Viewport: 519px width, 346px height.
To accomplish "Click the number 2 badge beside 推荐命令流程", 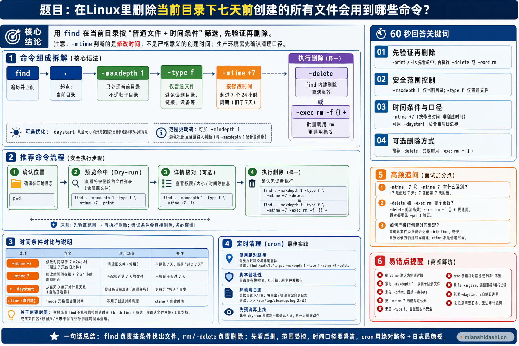I will (11, 157).
